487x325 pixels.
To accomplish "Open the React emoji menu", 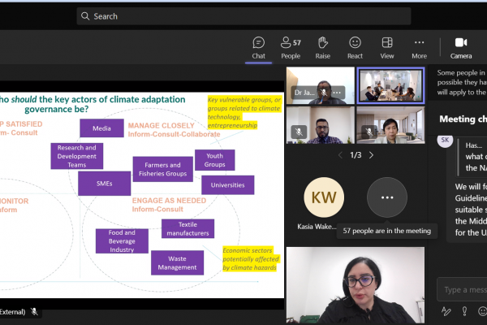I will (355, 47).
